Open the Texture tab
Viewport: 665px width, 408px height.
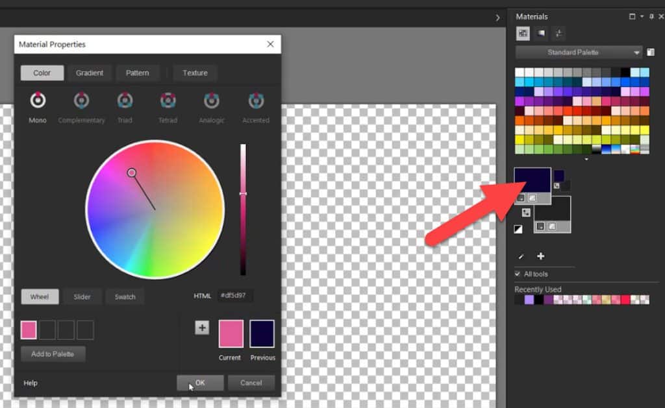pyautogui.click(x=195, y=73)
